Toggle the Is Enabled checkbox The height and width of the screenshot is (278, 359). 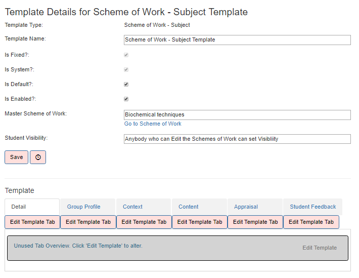point(126,99)
